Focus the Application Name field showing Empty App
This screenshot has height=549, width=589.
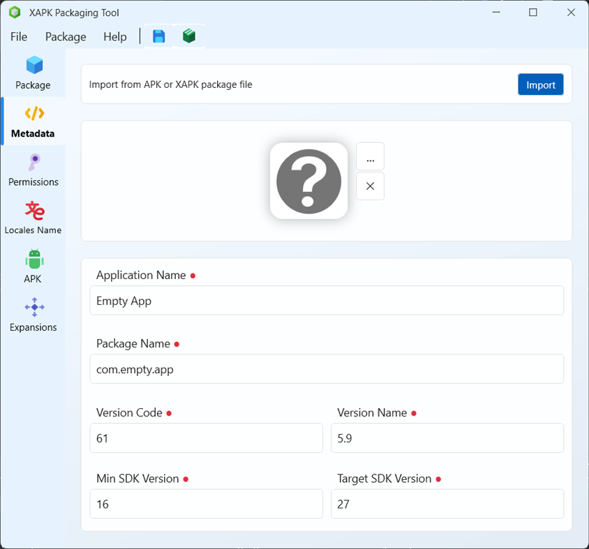click(327, 301)
